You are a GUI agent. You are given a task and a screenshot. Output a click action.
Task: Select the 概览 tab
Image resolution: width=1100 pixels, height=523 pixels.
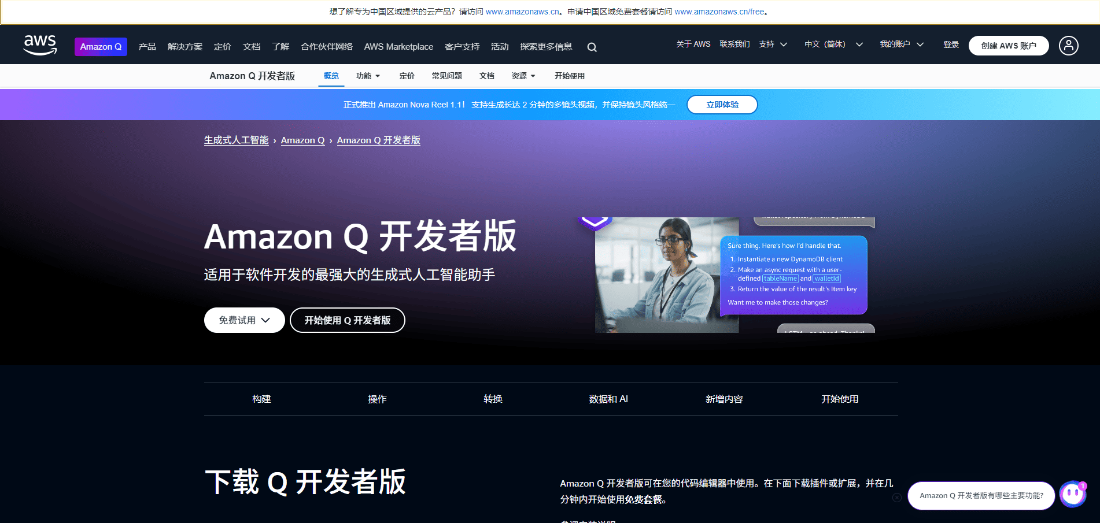[331, 76]
